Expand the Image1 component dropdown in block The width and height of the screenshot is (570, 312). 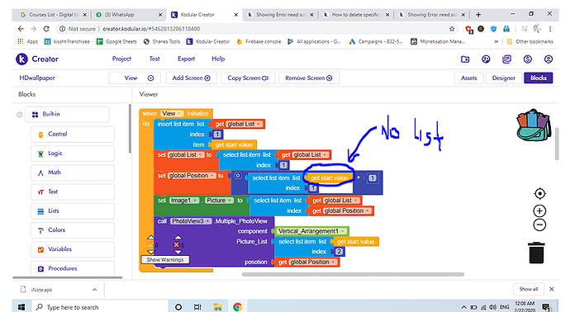click(195, 201)
